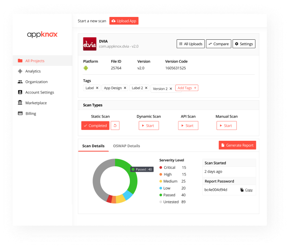Open All Projects in sidebar

pyautogui.click(x=42, y=60)
